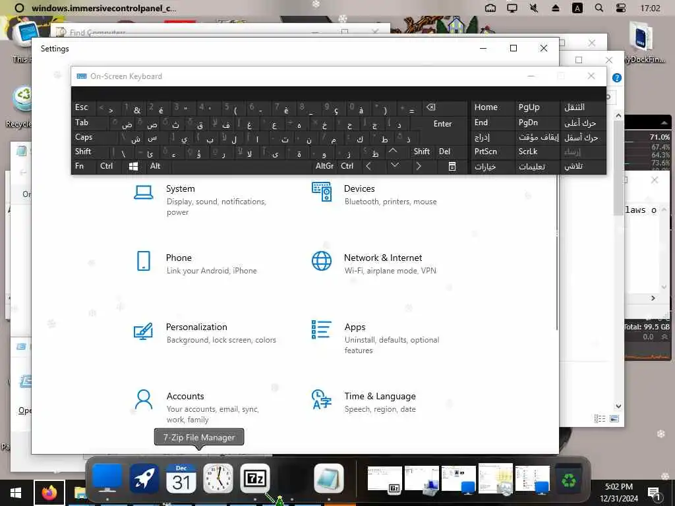
Task: Click the Windows Start button on taskbar
Action: (x=16, y=493)
